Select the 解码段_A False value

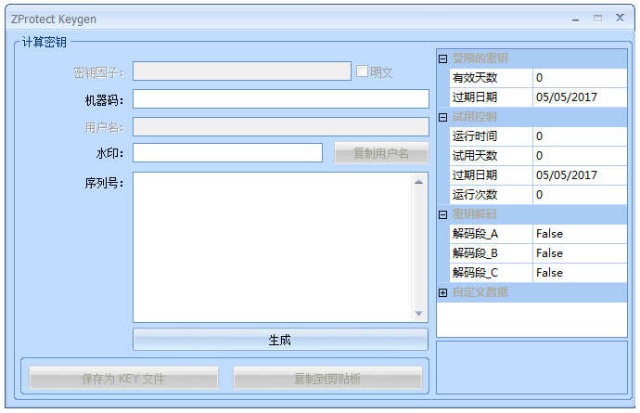tap(580, 234)
